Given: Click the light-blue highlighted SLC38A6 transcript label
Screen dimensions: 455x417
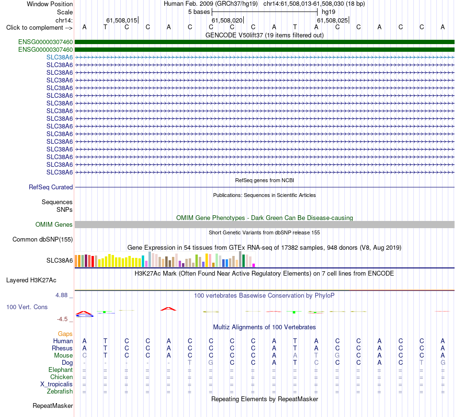Looking at the screenshot, I should coord(59,57).
